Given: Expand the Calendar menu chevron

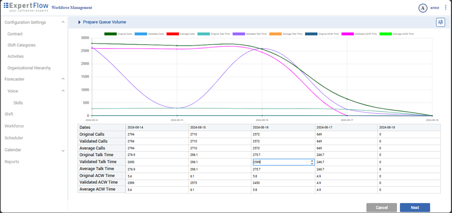Looking at the screenshot, I should pos(63,150).
